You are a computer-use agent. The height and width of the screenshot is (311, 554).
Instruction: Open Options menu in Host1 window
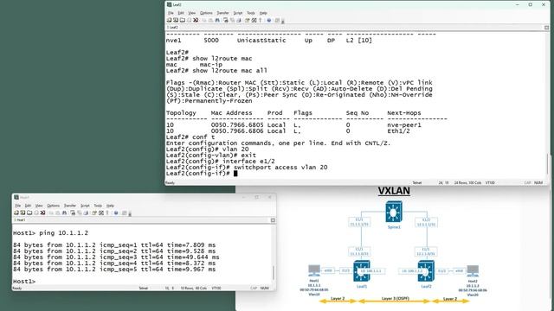coord(54,206)
